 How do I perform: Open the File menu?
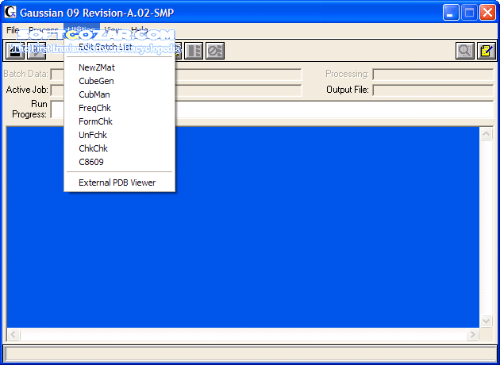click(13, 30)
